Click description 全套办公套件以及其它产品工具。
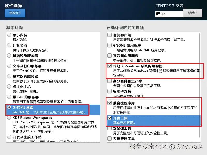The image size is (207, 155). pos(138,86)
